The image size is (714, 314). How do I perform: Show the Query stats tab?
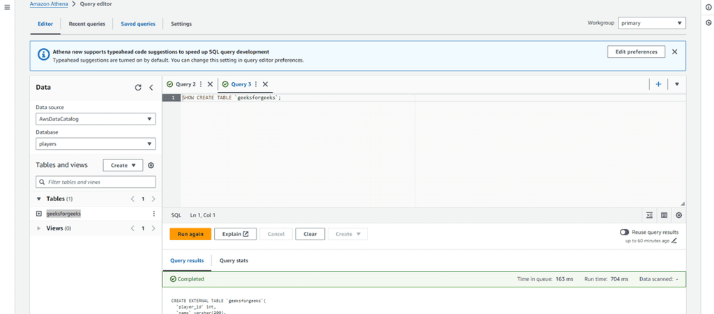click(x=234, y=260)
